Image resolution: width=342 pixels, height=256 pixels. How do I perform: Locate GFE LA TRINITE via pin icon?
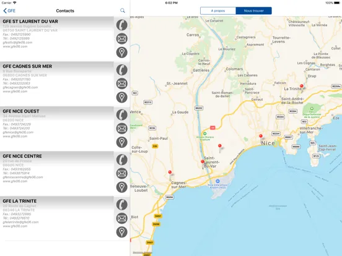click(x=121, y=232)
